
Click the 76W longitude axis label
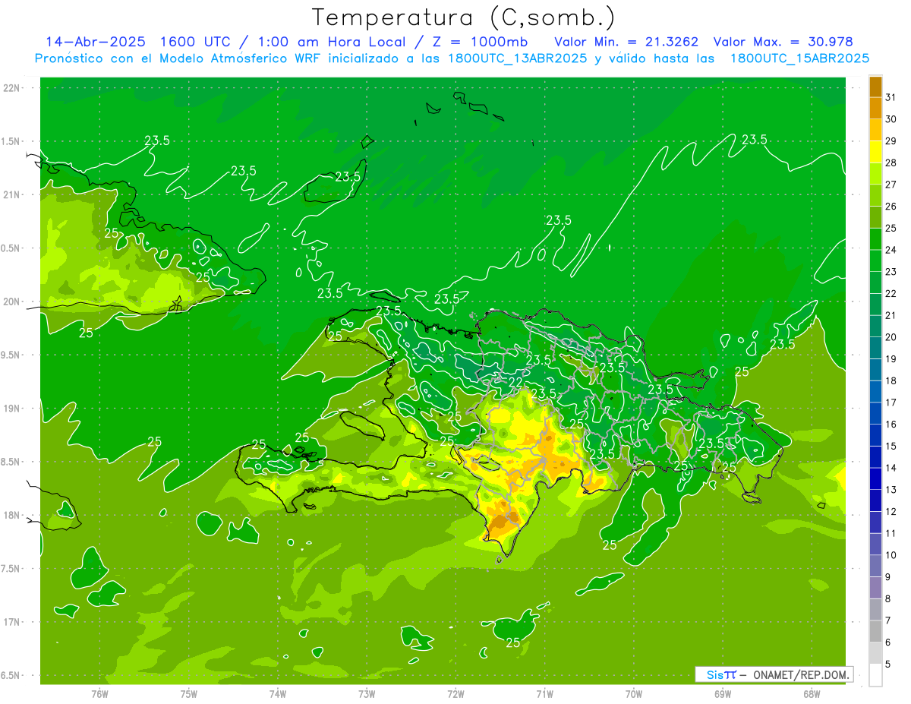99,693
